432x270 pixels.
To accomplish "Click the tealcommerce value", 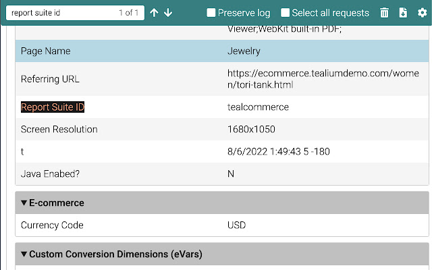I will pyautogui.click(x=258, y=107).
